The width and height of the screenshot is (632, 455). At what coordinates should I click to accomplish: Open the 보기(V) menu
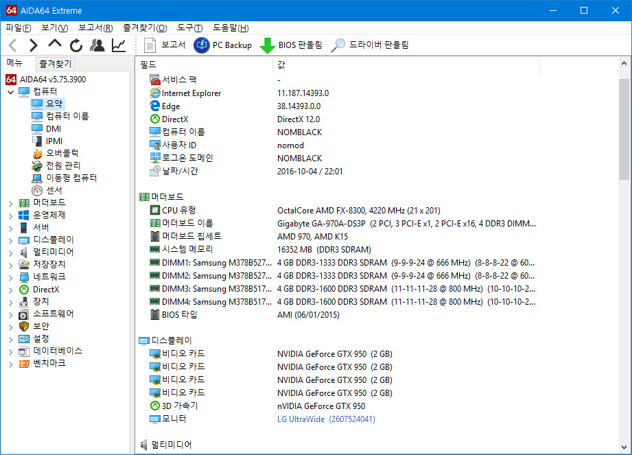[55, 28]
